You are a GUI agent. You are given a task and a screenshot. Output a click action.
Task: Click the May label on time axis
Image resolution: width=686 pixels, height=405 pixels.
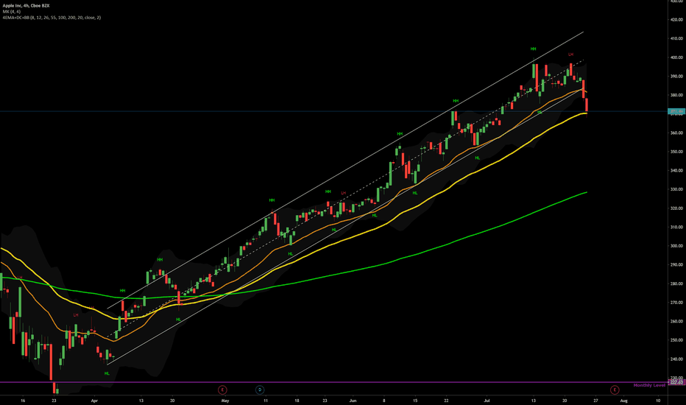coord(225,401)
